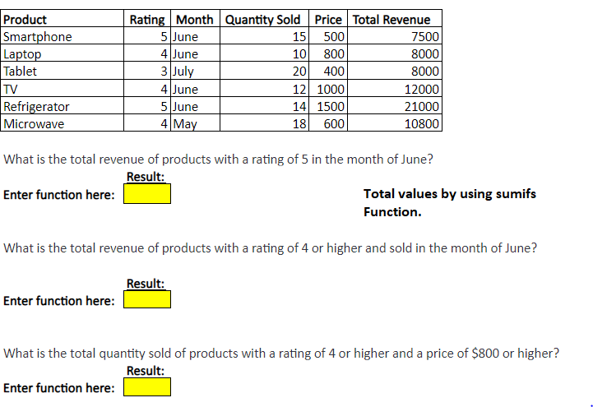The width and height of the screenshot is (593, 407).
Task: Select the July month cell
Action: pos(195,72)
